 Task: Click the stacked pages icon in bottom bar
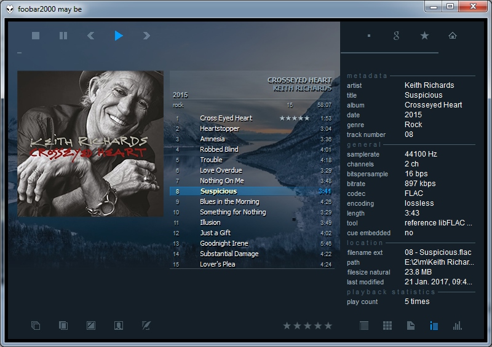click(x=63, y=326)
